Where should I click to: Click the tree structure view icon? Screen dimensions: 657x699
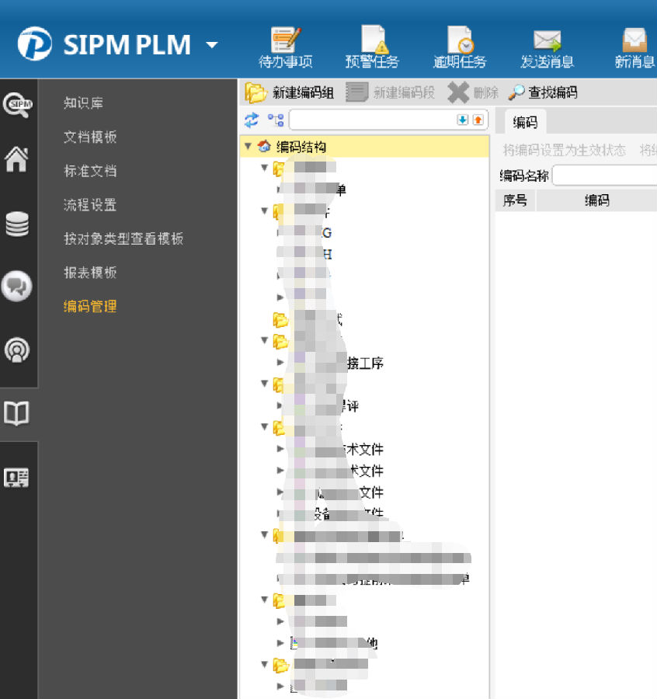pyautogui.click(x=276, y=120)
